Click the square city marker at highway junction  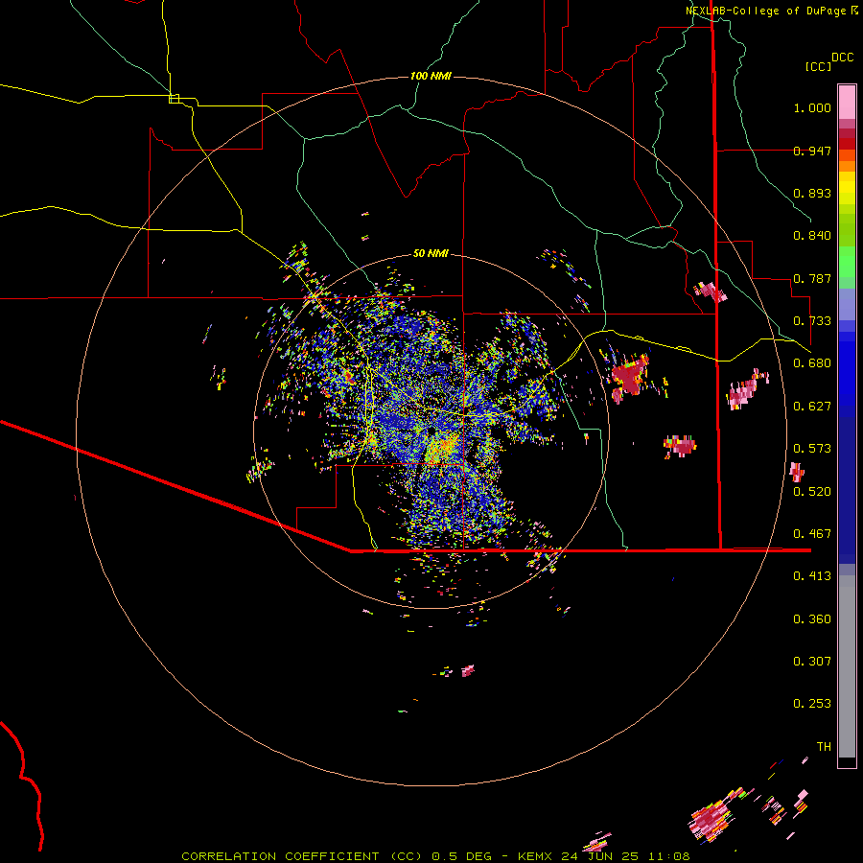pyautogui.click(x=174, y=99)
